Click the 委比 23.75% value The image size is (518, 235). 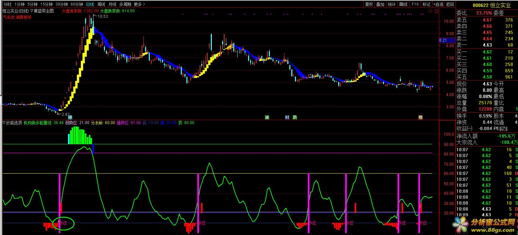(x=484, y=13)
